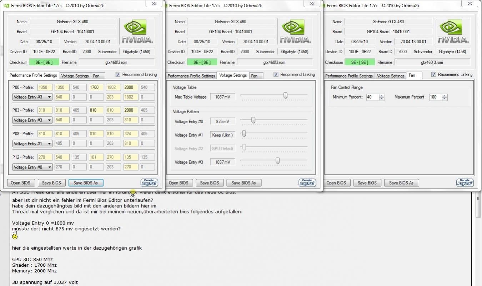Click the forum line 'Shader : 1700 Mhz'
The height and width of the screenshot is (286, 482).
pyautogui.click(x=34, y=265)
